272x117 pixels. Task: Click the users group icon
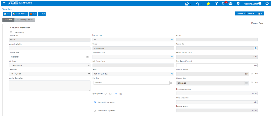(x=230, y=3)
